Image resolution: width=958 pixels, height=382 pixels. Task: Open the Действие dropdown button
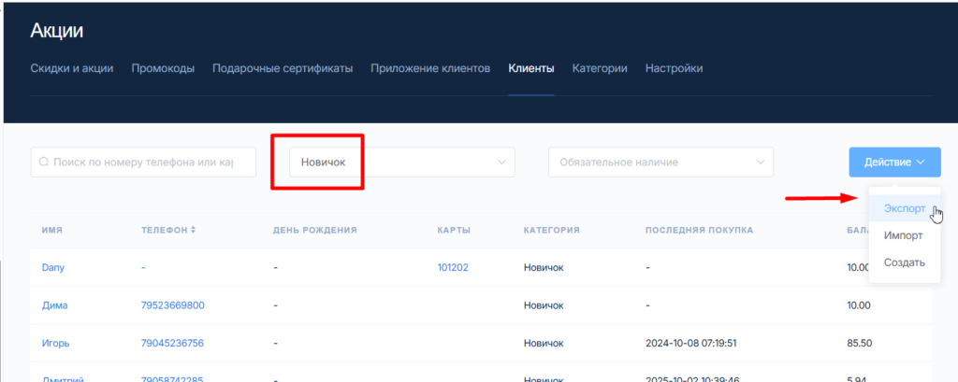click(894, 163)
